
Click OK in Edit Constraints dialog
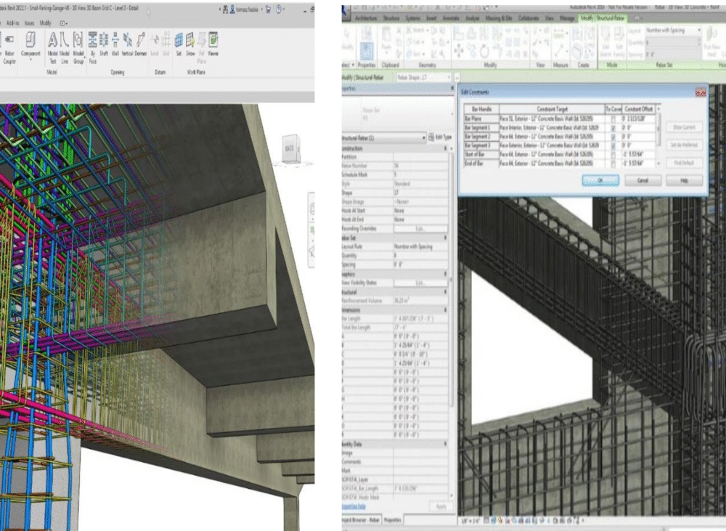[x=600, y=180]
